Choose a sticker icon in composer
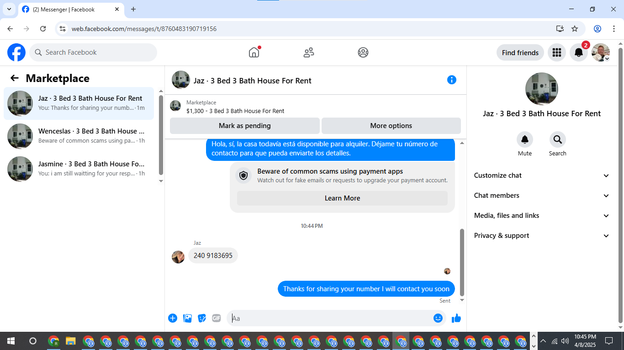624x350 pixels. pos(202,318)
